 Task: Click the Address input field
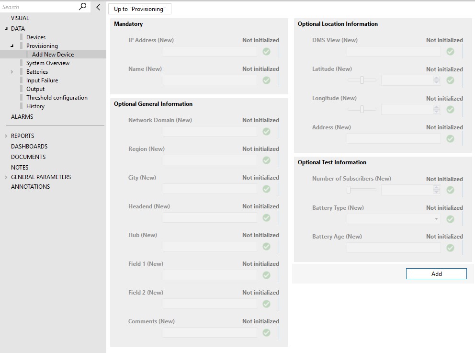394,138
